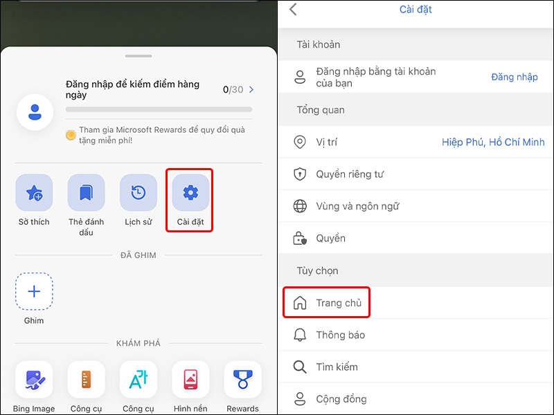The height and width of the screenshot is (415, 554).
Task: Open the Hình nền wallpaper icon
Action: coord(190,379)
